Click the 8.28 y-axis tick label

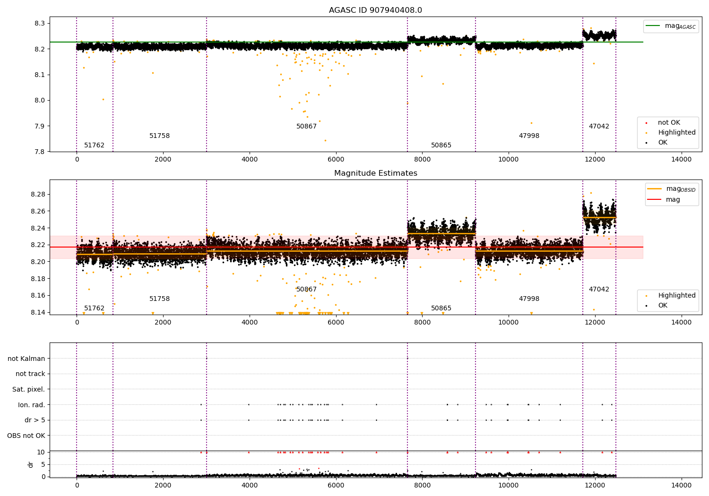pyautogui.click(x=38, y=195)
